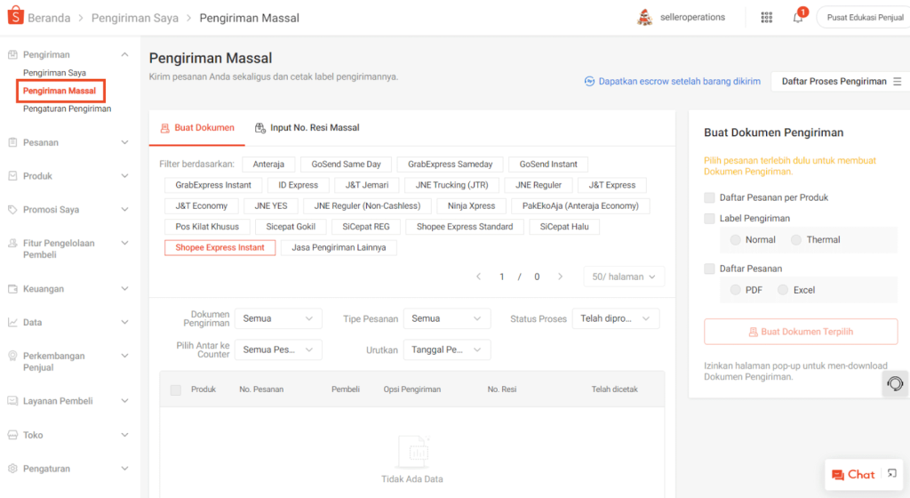Open Pengiriman Saya in sidebar
Viewport: 910px width, 498px height.
point(54,73)
